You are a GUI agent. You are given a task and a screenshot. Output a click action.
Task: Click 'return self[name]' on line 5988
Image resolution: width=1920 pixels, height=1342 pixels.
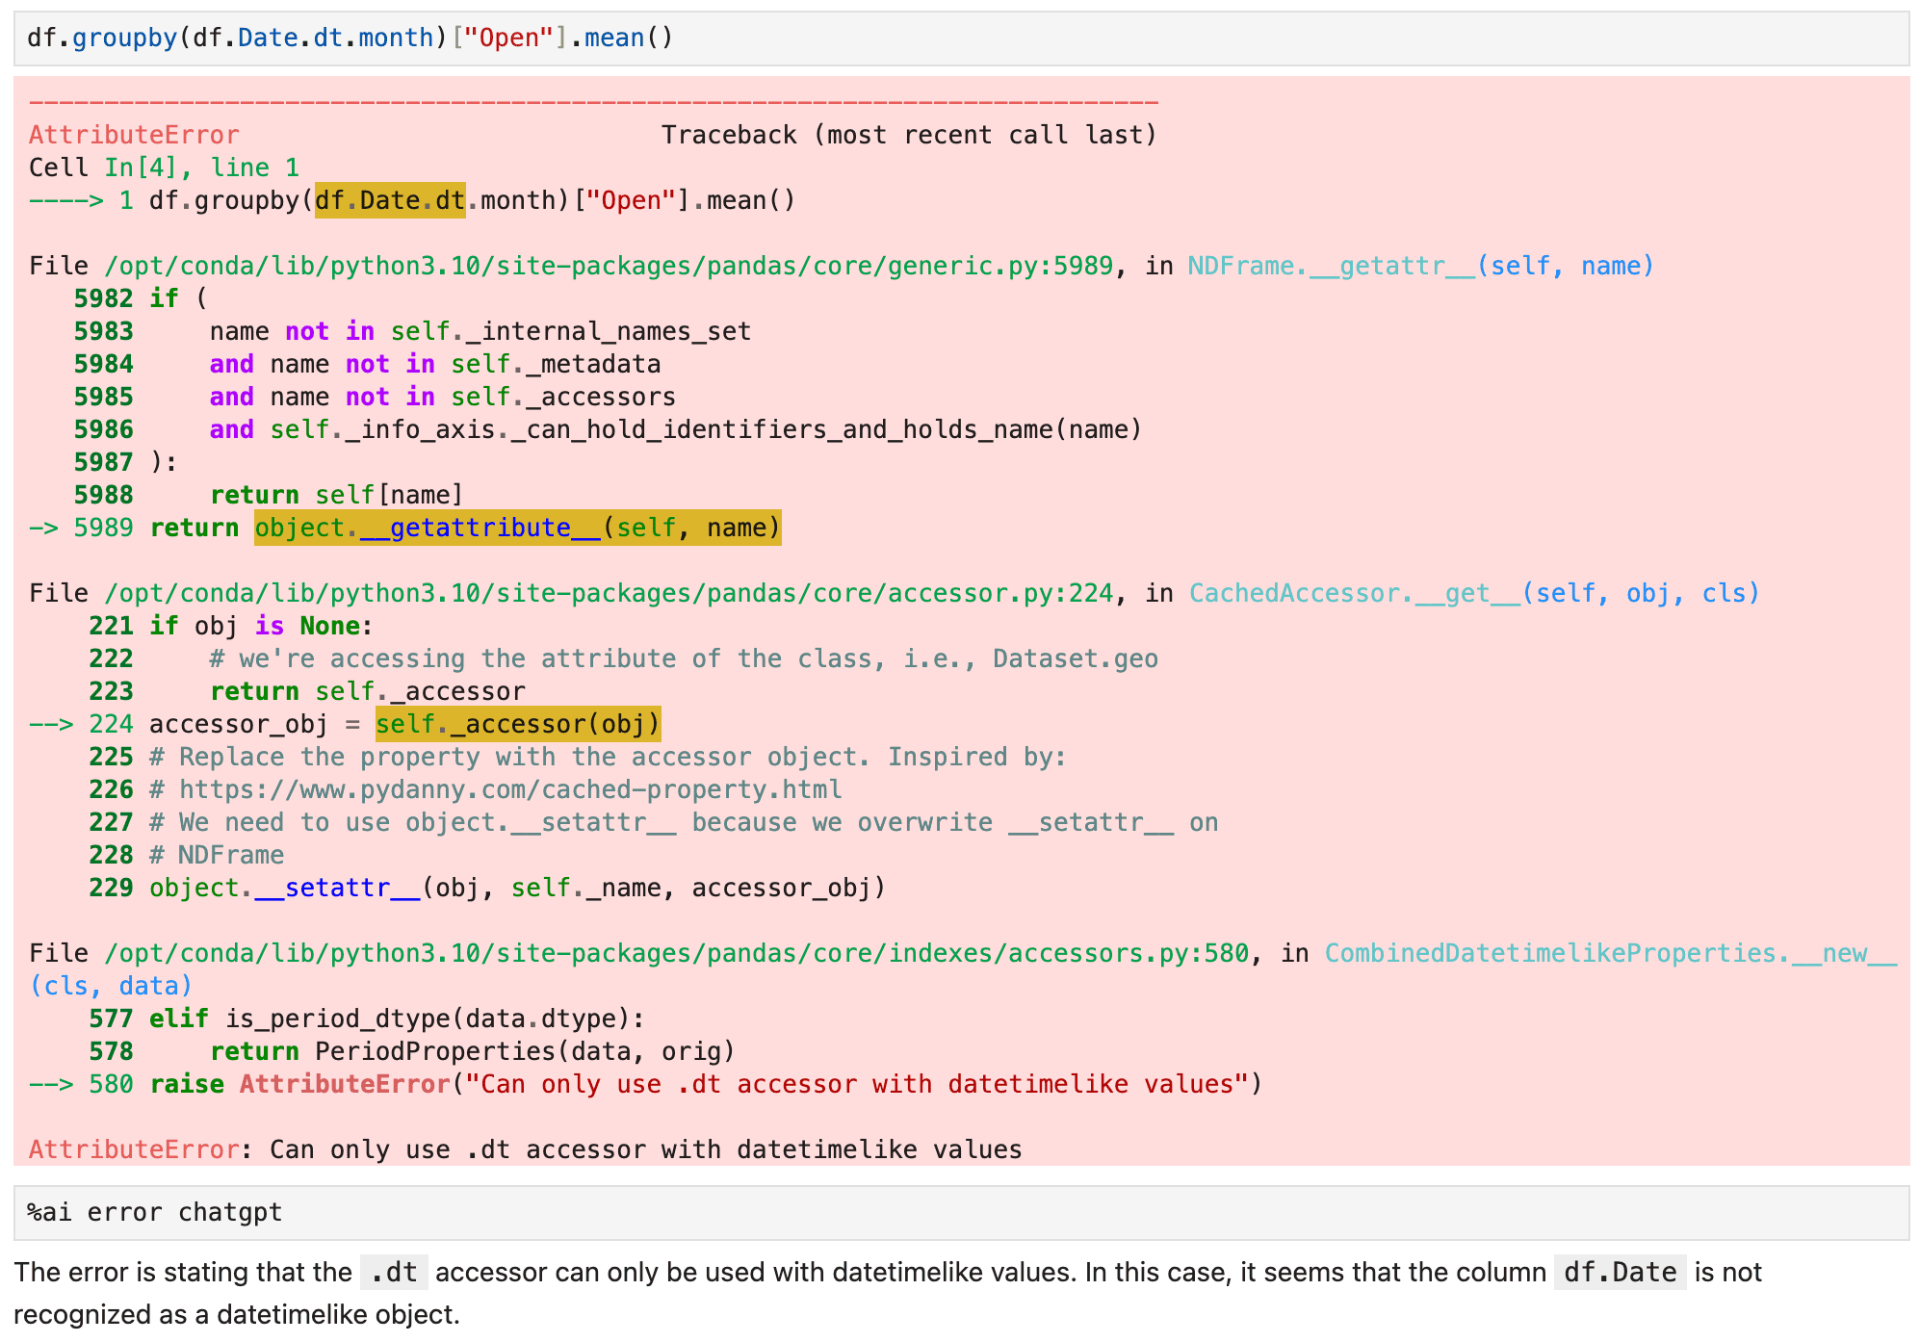337,495
